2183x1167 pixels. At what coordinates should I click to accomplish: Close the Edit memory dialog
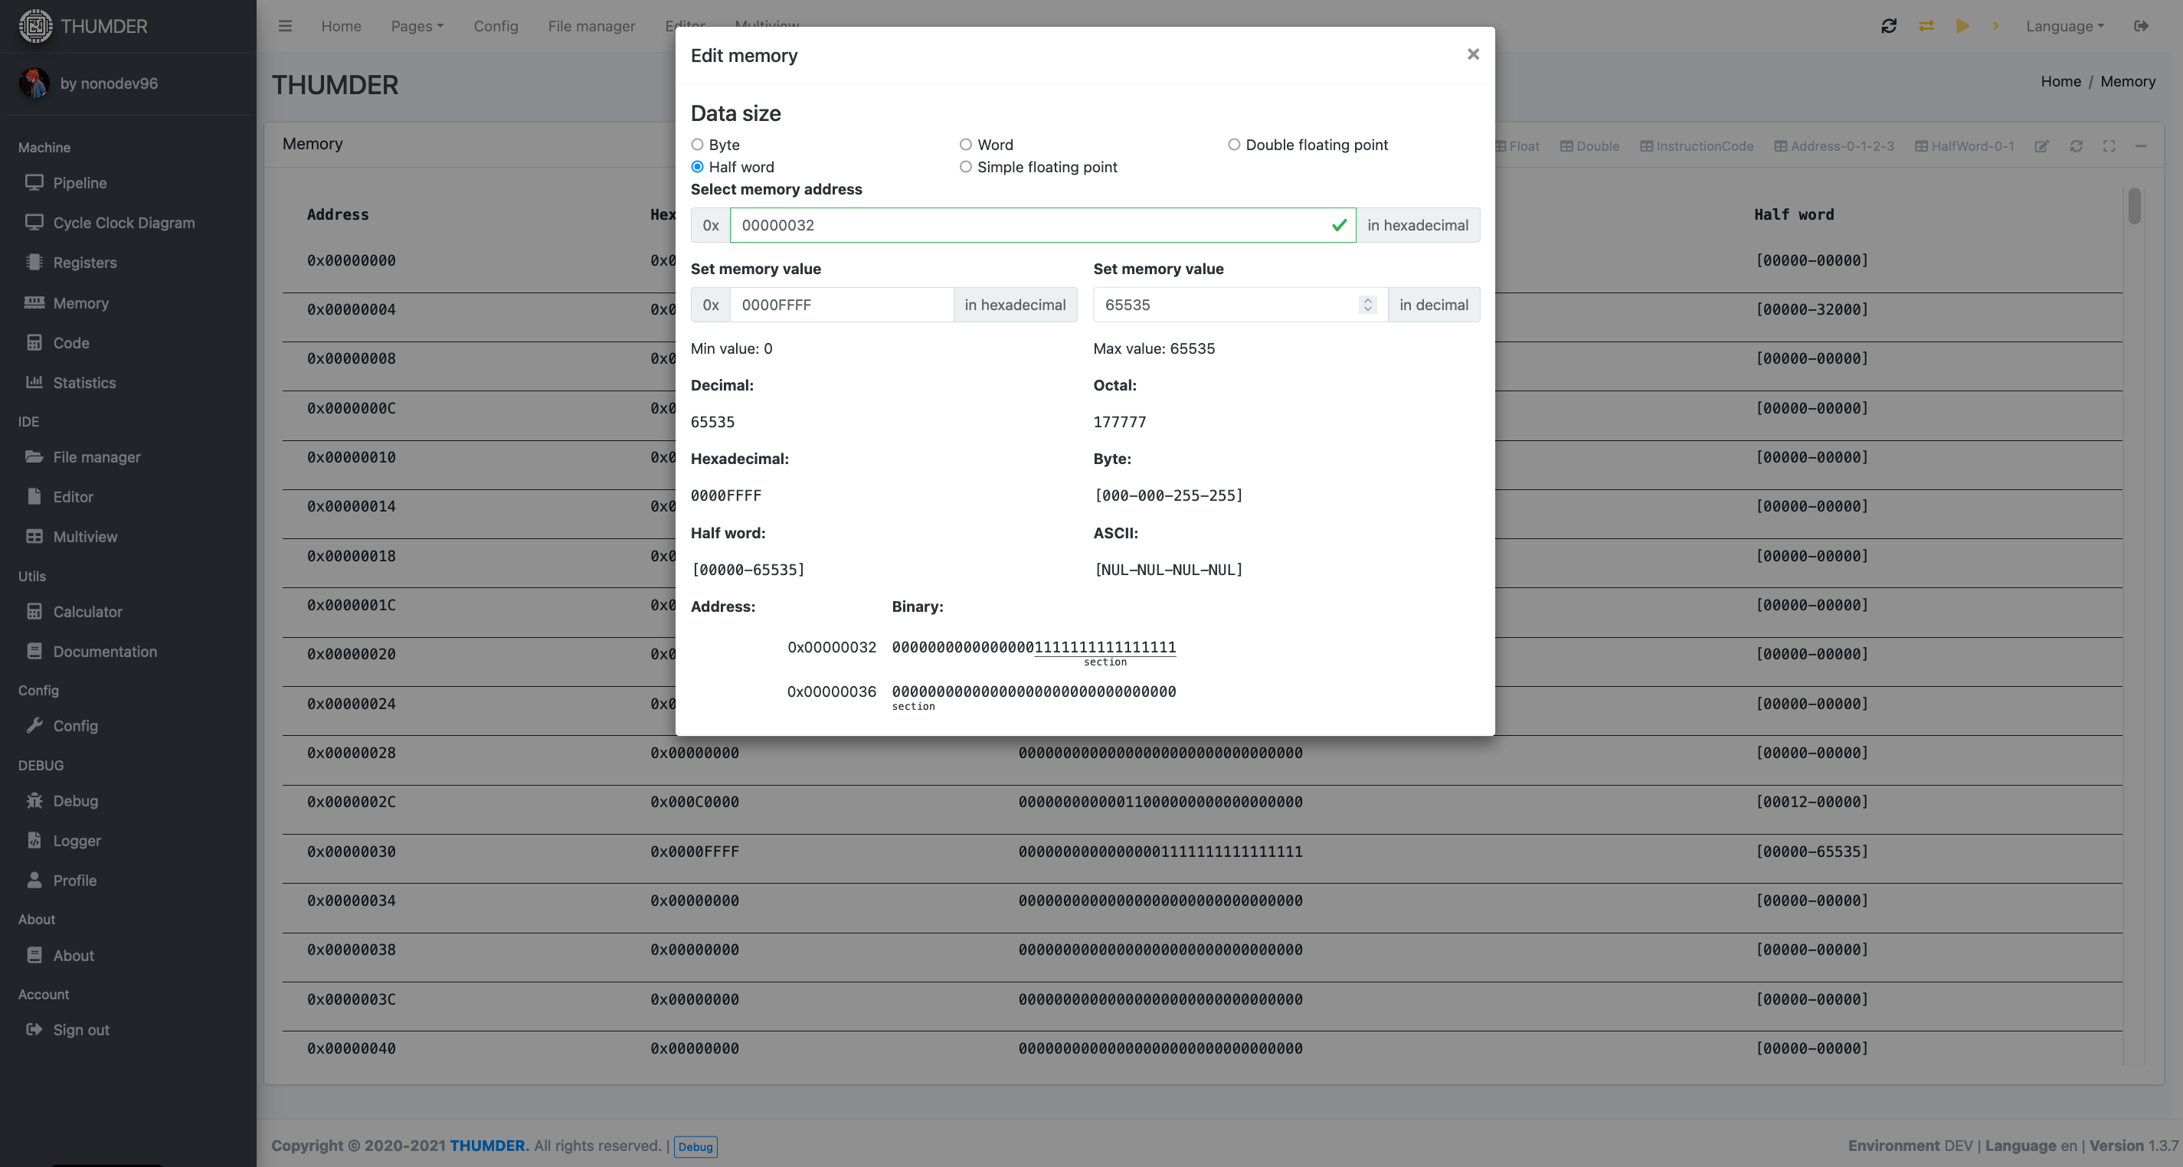(1473, 54)
